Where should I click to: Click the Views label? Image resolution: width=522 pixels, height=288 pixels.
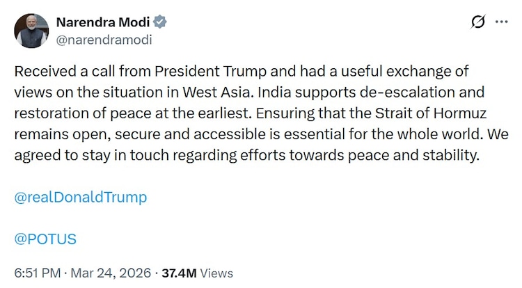coord(216,273)
